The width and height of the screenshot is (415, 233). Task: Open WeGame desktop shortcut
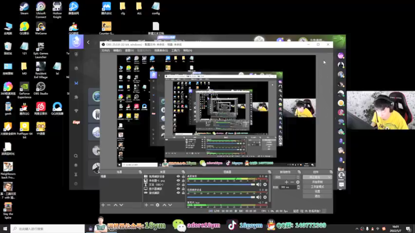(41, 28)
